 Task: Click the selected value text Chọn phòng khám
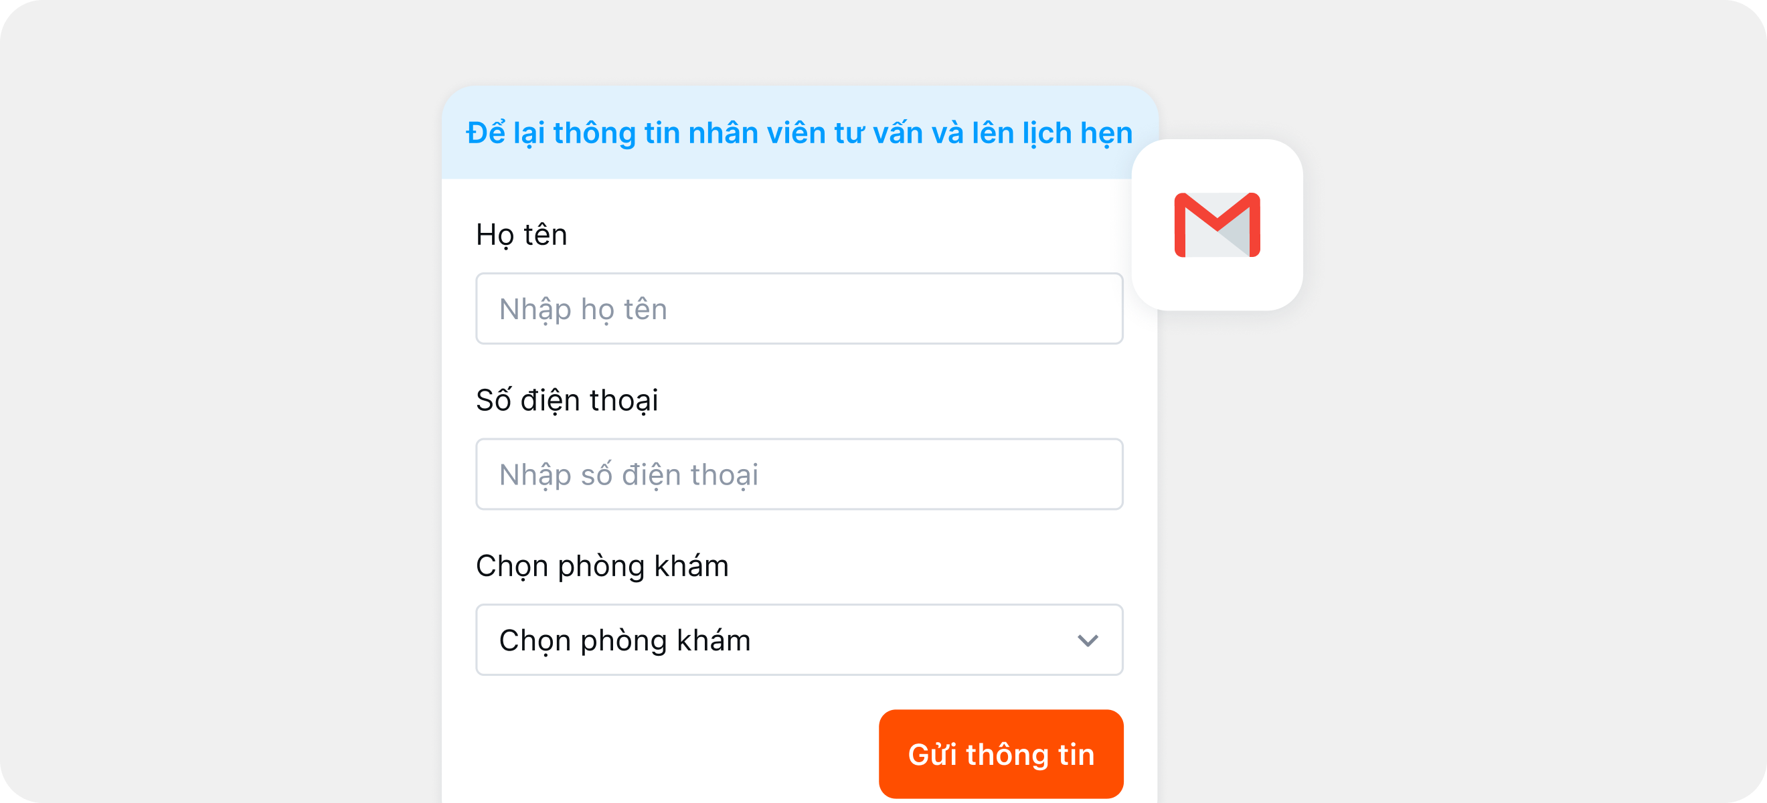624,640
